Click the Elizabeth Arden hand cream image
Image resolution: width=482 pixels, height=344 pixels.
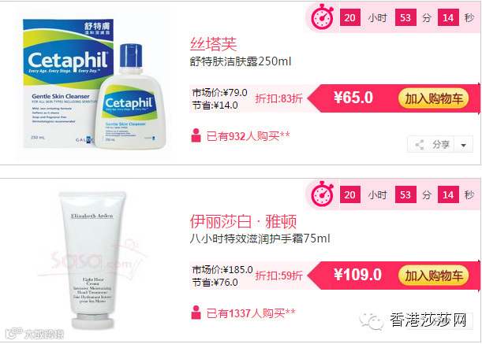(x=92, y=259)
